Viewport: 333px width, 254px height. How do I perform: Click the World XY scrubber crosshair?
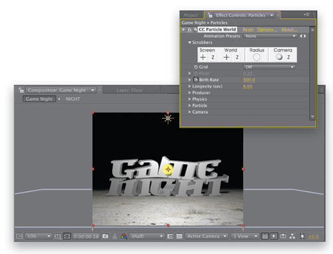[226, 57]
